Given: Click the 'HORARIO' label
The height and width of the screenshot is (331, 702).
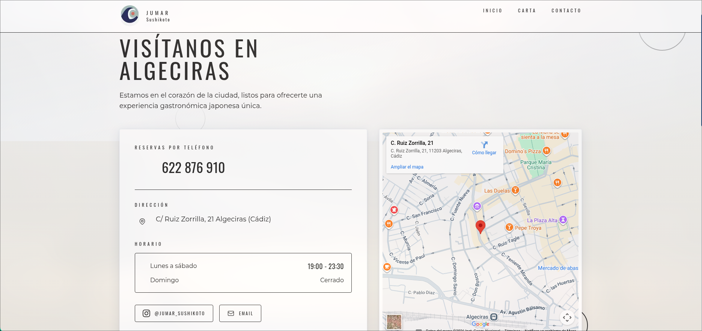Looking at the screenshot, I should pyautogui.click(x=148, y=244).
